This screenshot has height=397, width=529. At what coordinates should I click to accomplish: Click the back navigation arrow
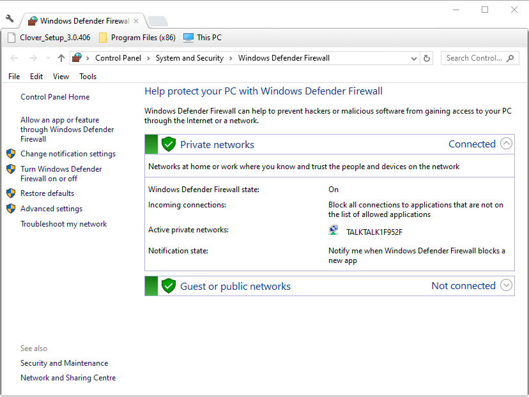[14, 58]
